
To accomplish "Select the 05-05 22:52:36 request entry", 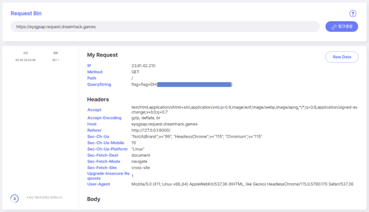I will coord(25,60).
